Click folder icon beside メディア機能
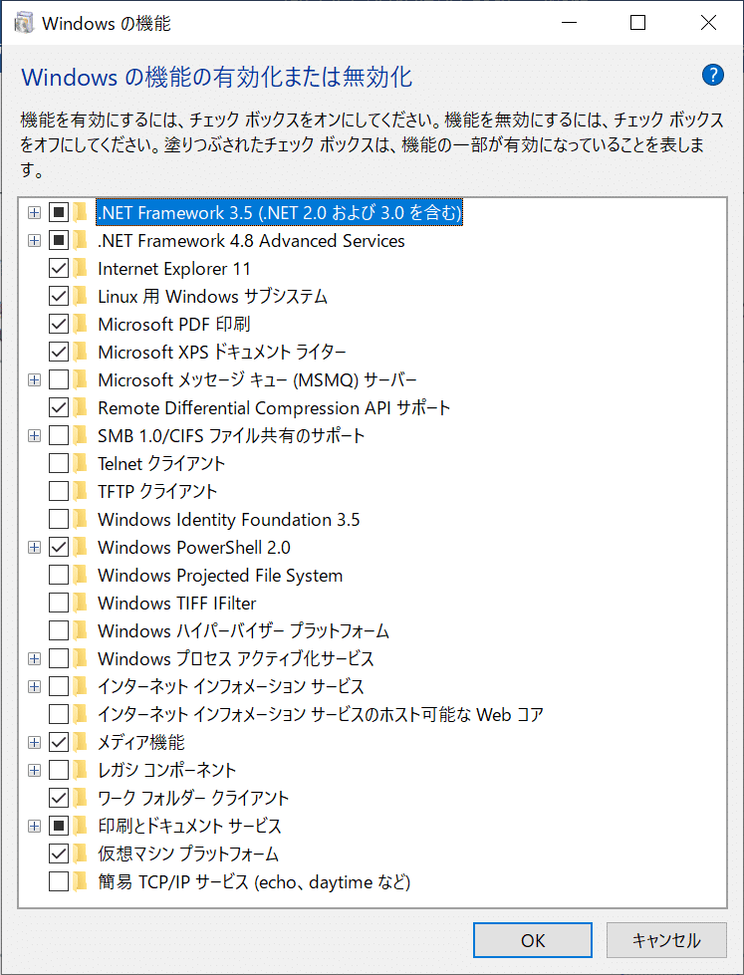The width and height of the screenshot is (744, 975). point(80,742)
